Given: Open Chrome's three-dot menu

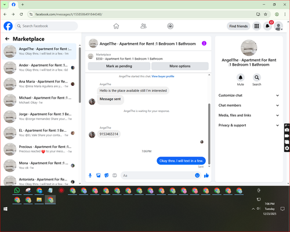Looking at the screenshot, I should coord(285,14).
